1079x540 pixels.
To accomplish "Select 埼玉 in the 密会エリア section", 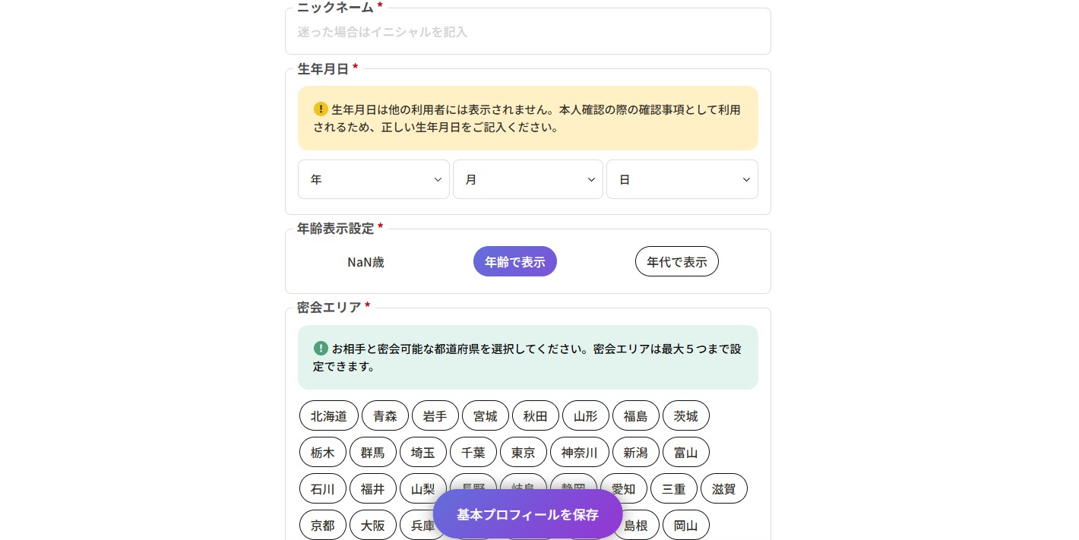I will [423, 452].
